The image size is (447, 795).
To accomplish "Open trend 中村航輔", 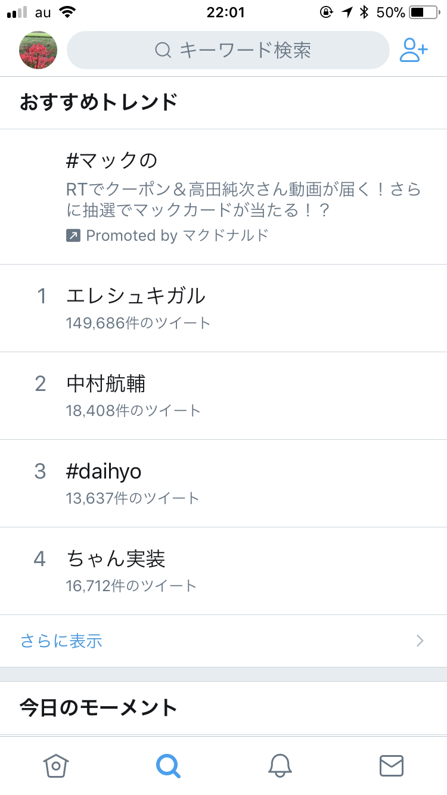I will 106,383.
